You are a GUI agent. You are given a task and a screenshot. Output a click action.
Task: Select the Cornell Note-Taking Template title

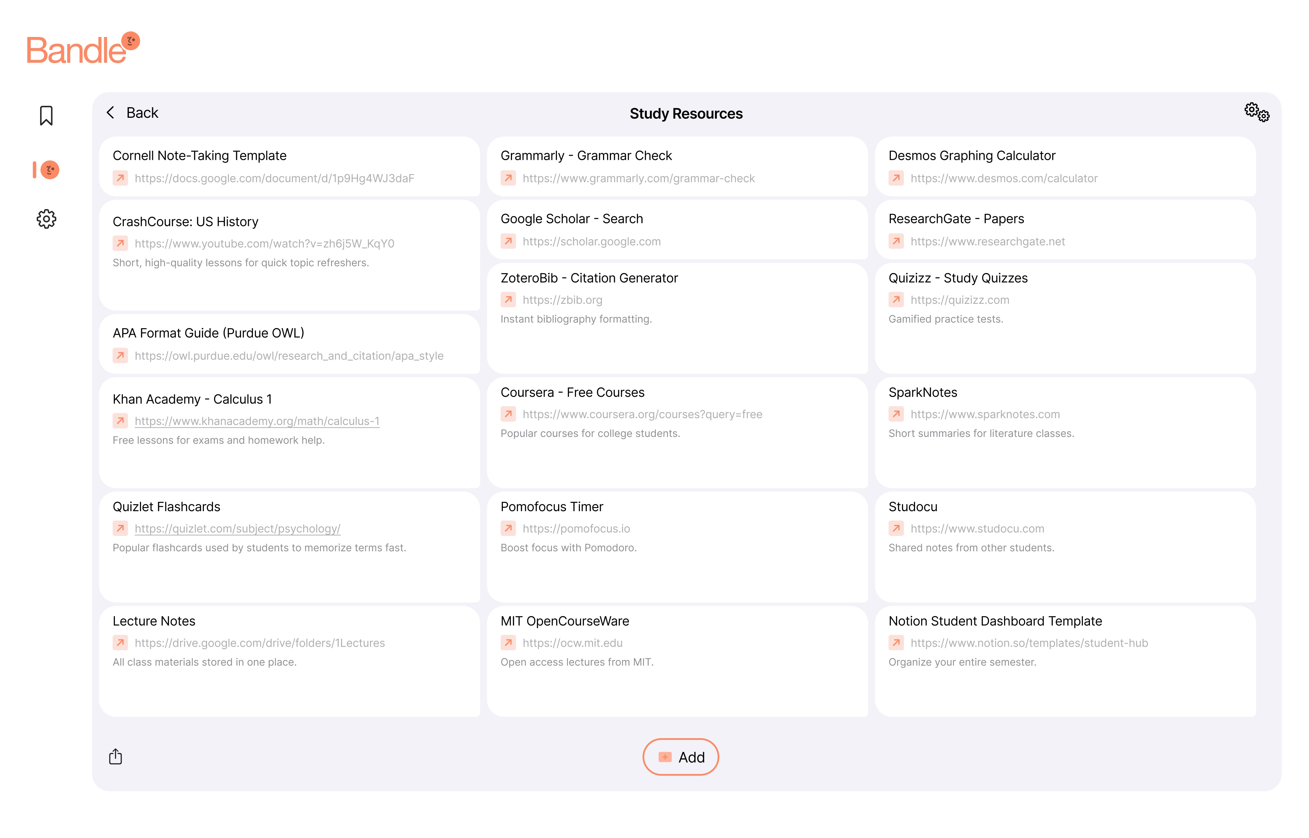[199, 156]
